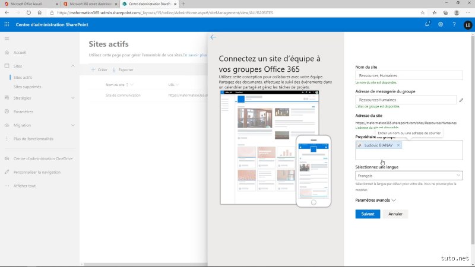This screenshot has width=475, height=267.
Task: Click Site de communication row name
Action: (123, 96)
